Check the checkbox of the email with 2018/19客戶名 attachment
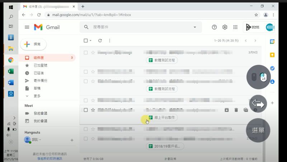The image size is (287, 162). 86,139
